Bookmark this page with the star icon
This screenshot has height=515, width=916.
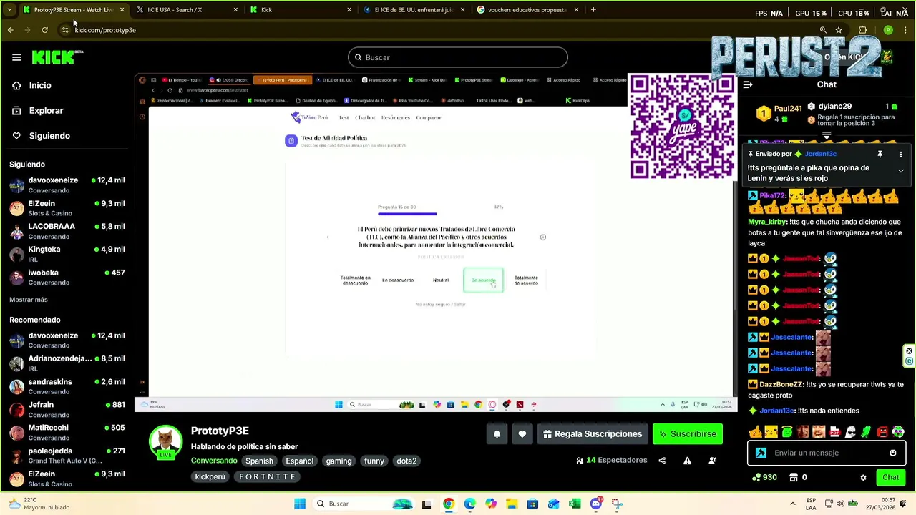point(839,30)
